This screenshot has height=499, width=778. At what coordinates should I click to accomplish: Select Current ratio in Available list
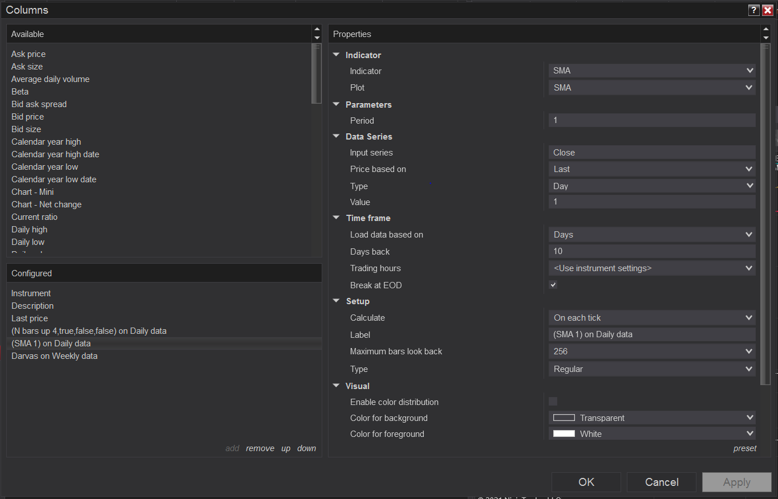[34, 217]
